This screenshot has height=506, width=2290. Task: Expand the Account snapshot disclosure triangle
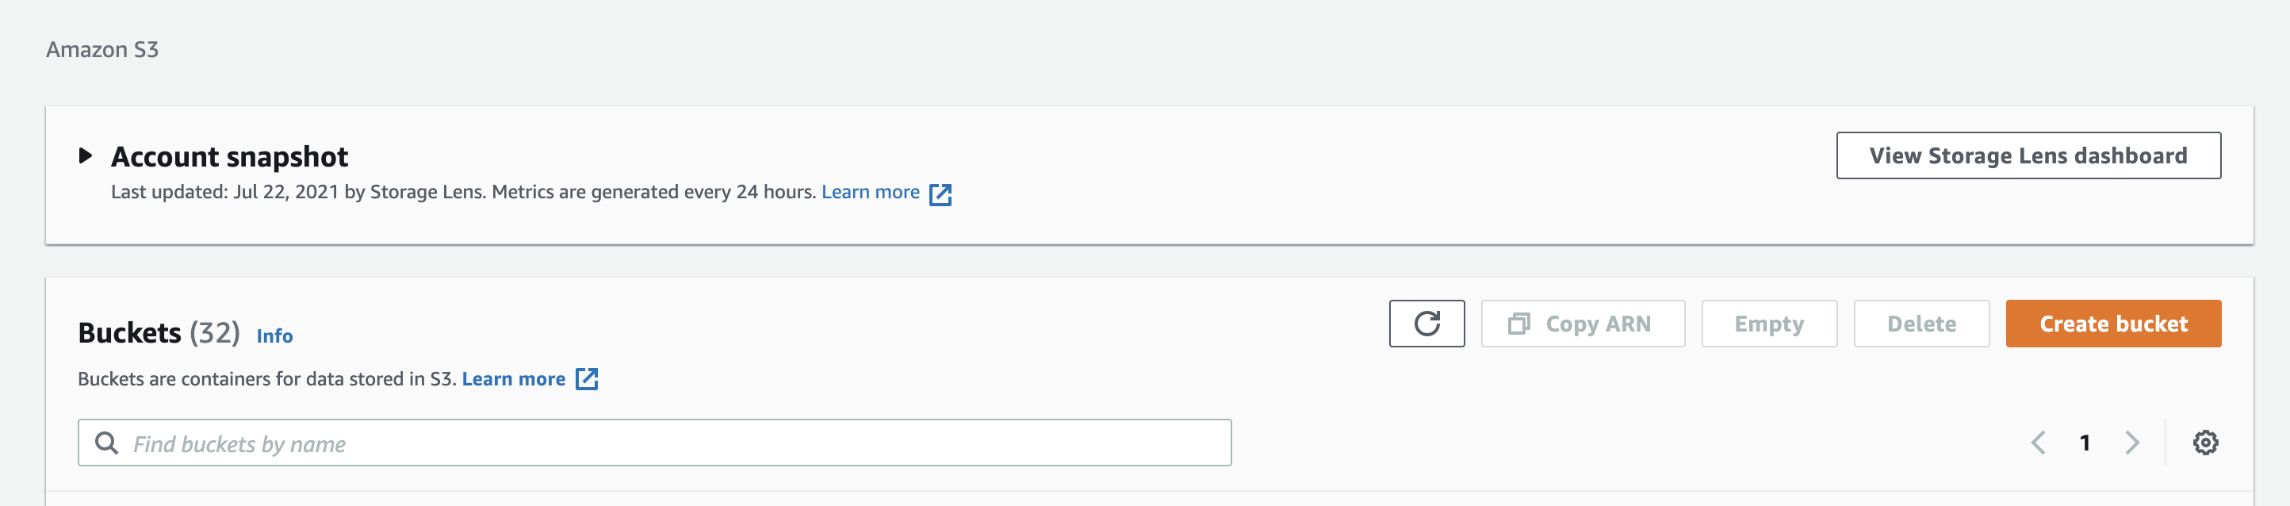pyautogui.click(x=86, y=156)
